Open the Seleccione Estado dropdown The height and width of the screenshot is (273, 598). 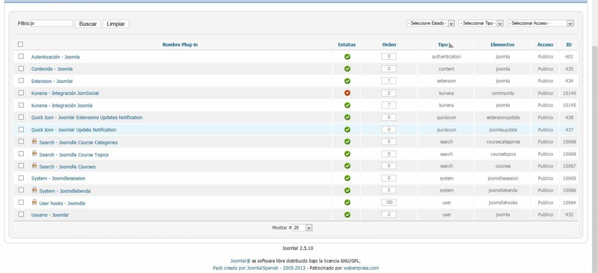(431, 24)
